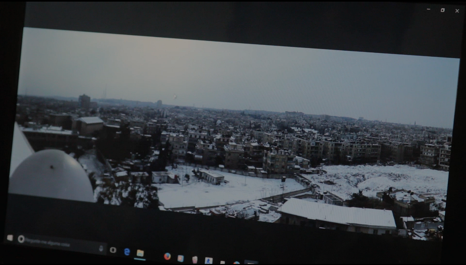Open File Explorer from the taskbar
This screenshot has height=265, width=466.
point(140,253)
